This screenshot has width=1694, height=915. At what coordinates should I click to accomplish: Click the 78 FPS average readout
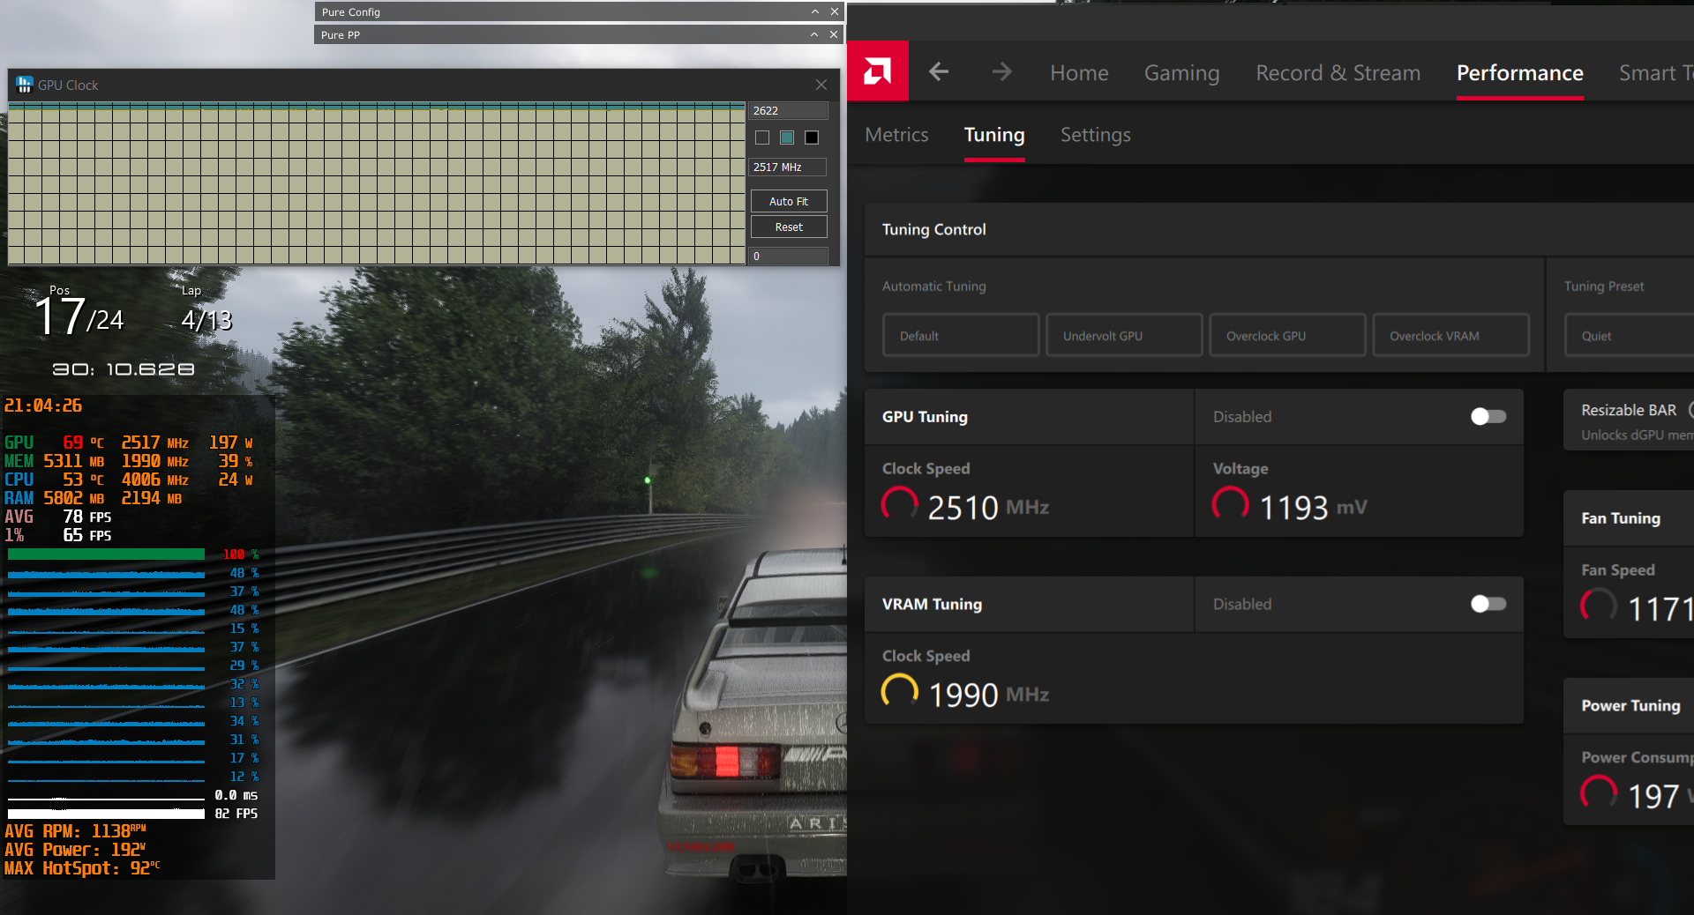click(x=86, y=517)
